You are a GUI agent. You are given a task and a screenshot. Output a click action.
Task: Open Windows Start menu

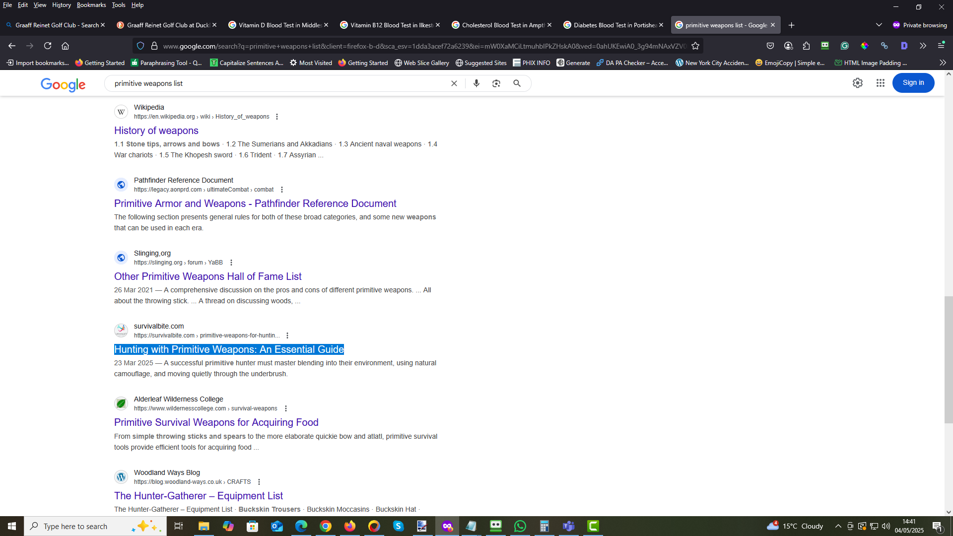pos(12,526)
